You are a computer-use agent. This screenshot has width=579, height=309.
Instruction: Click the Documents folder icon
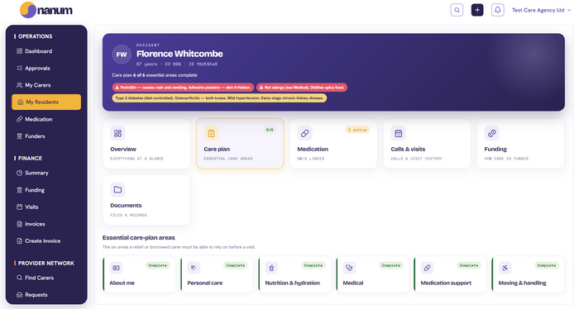coord(117,189)
